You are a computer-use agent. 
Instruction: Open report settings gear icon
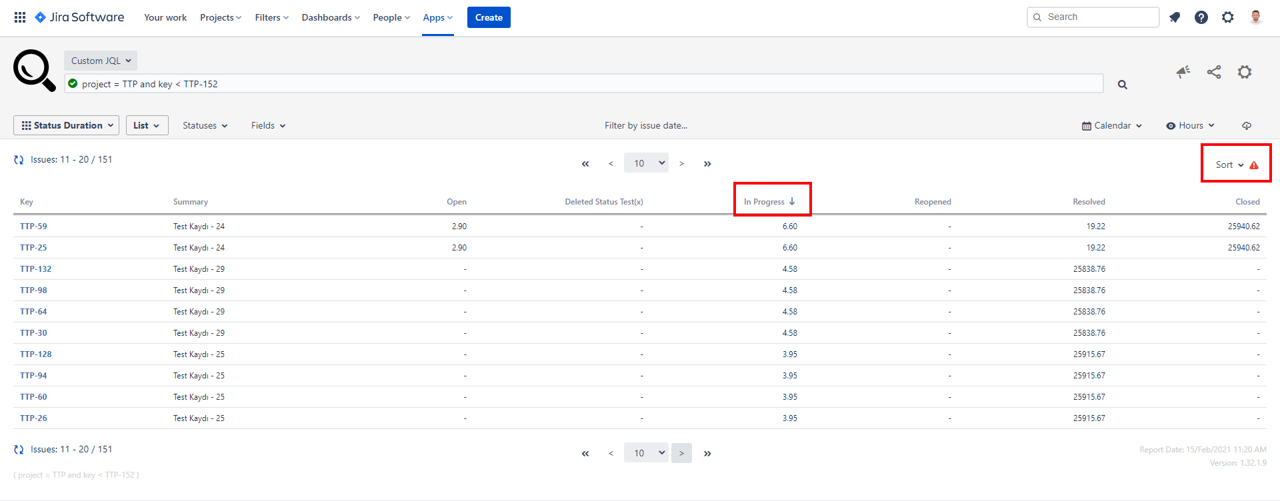[1245, 72]
